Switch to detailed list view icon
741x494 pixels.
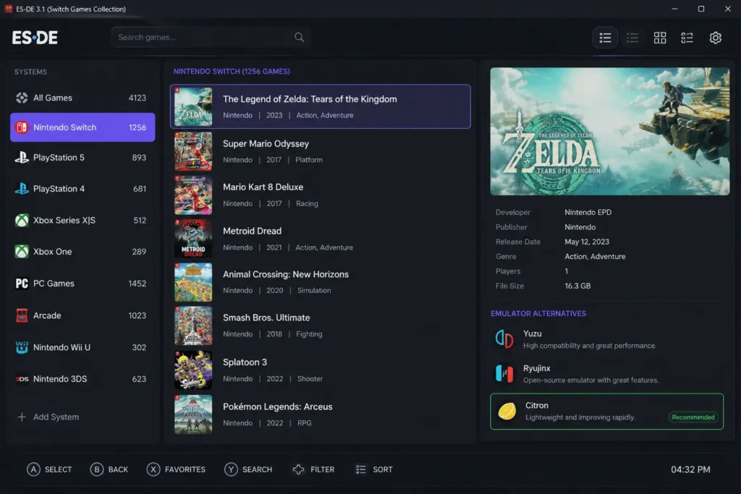[605, 38]
